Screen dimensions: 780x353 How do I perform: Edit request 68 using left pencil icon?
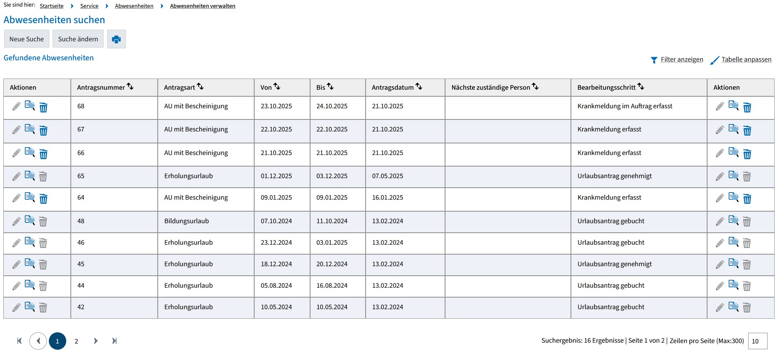[x=16, y=107]
